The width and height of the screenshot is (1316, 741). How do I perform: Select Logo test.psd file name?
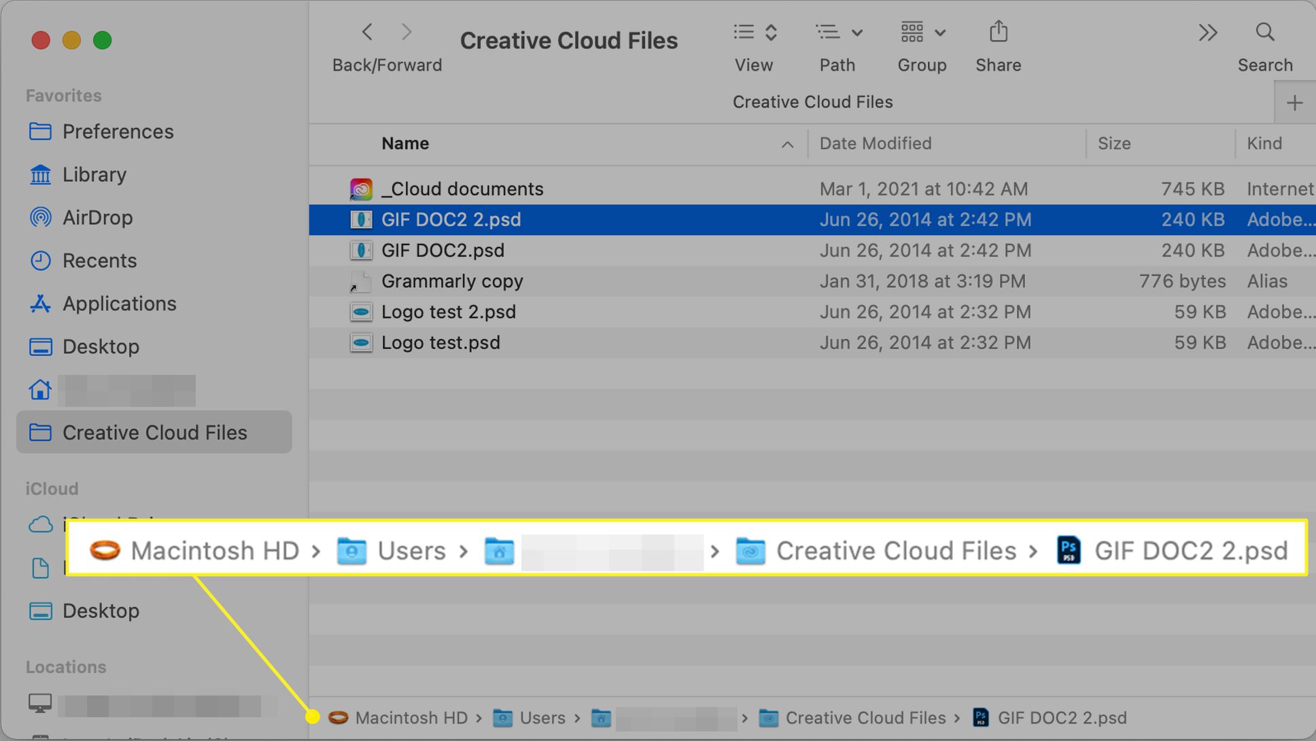click(x=440, y=342)
